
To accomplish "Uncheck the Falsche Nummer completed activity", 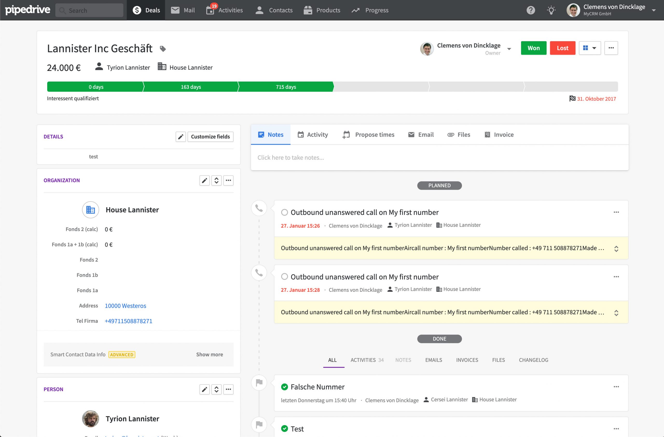I will pos(284,387).
